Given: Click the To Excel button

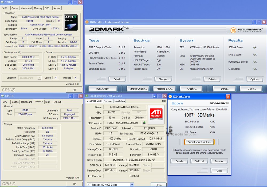Looking at the screenshot, I should coord(199,161).
